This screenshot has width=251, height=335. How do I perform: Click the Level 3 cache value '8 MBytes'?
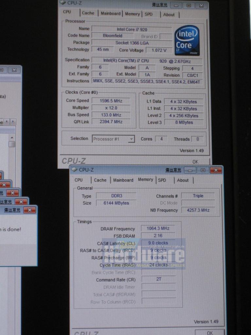pos(184,122)
